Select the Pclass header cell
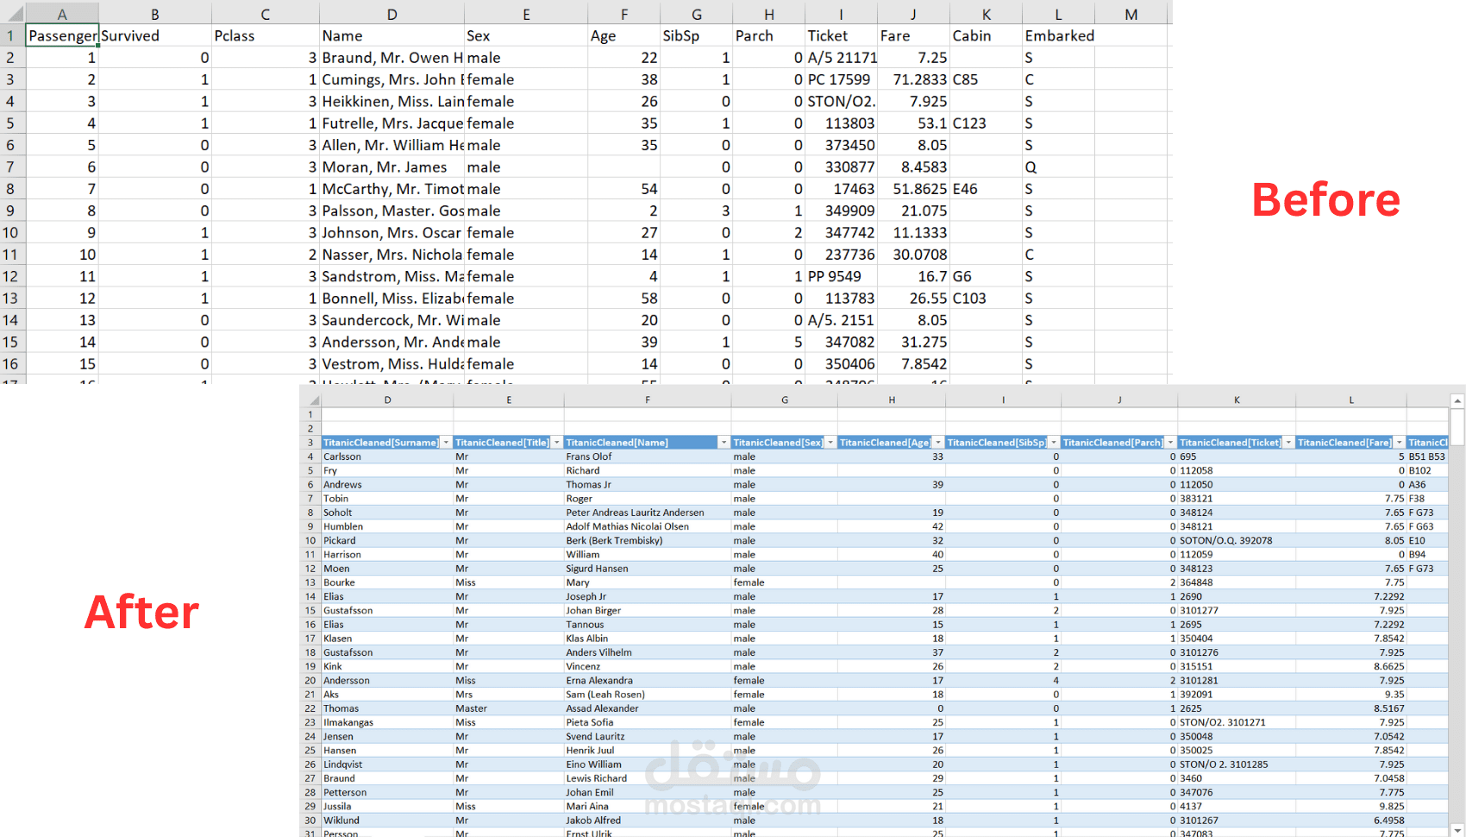1466x837 pixels. pyautogui.click(x=266, y=35)
